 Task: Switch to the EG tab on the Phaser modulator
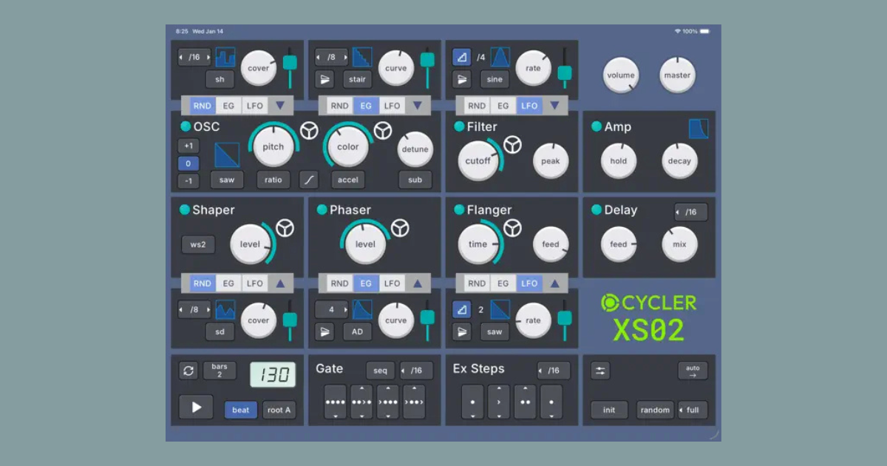(365, 283)
